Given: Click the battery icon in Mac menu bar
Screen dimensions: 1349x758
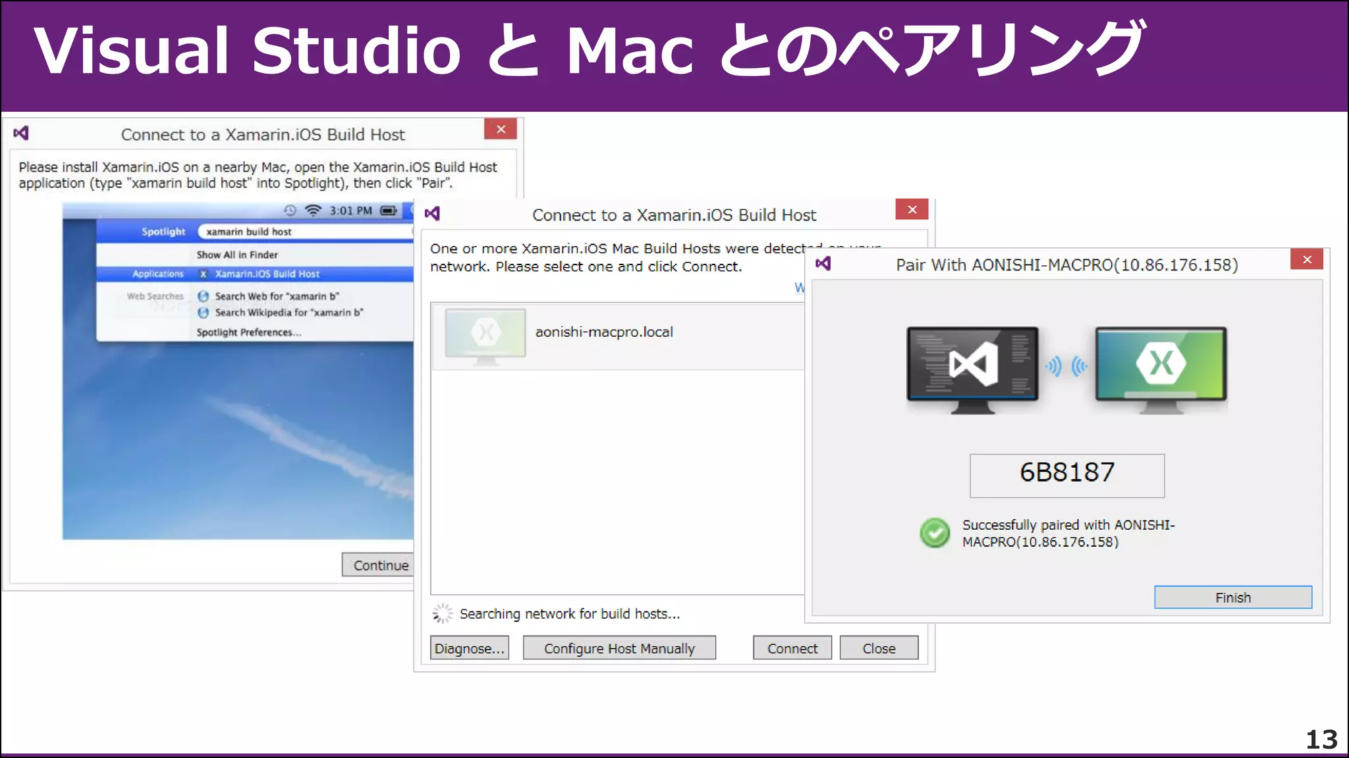Looking at the screenshot, I should tap(389, 211).
